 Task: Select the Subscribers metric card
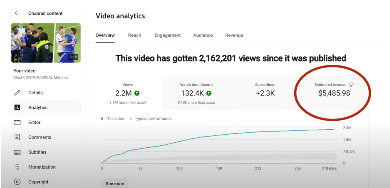(x=265, y=93)
